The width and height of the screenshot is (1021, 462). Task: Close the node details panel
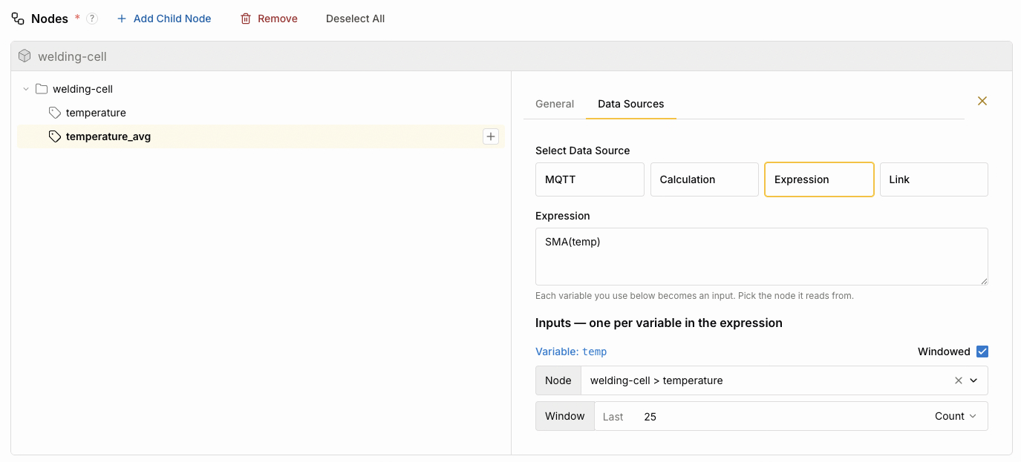coord(982,101)
